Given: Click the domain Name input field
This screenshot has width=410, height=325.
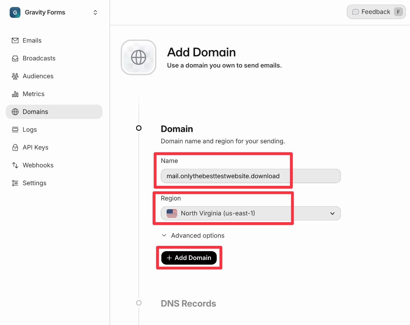Looking at the screenshot, I should tap(251, 176).
